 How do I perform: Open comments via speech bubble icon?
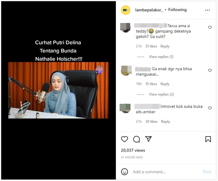(x=136, y=139)
